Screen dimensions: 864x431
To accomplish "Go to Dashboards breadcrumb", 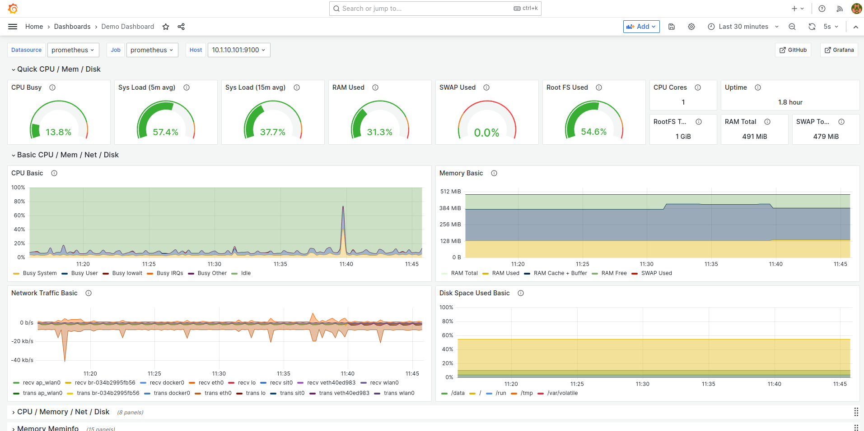I will click(x=72, y=27).
